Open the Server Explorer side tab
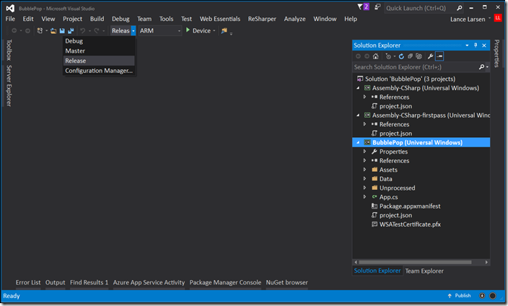Screen dimensions: 508x306 click(9, 86)
